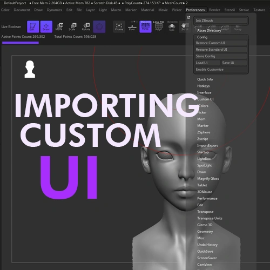Open the File menu
The height and width of the screenshot is (270, 270).
click(x=79, y=10)
